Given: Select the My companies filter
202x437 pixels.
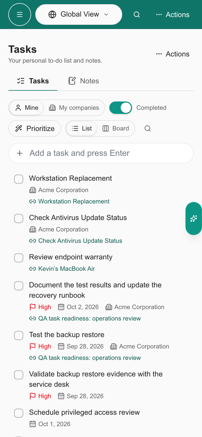Looking at the screenshot, I should [x=74, y=108].
